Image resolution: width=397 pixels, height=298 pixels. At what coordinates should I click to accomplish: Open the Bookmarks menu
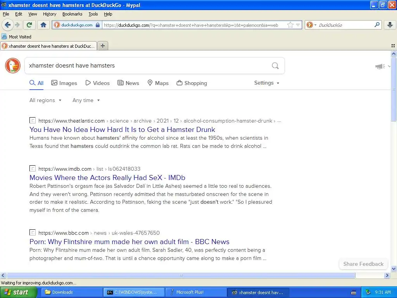coord(72,14)
